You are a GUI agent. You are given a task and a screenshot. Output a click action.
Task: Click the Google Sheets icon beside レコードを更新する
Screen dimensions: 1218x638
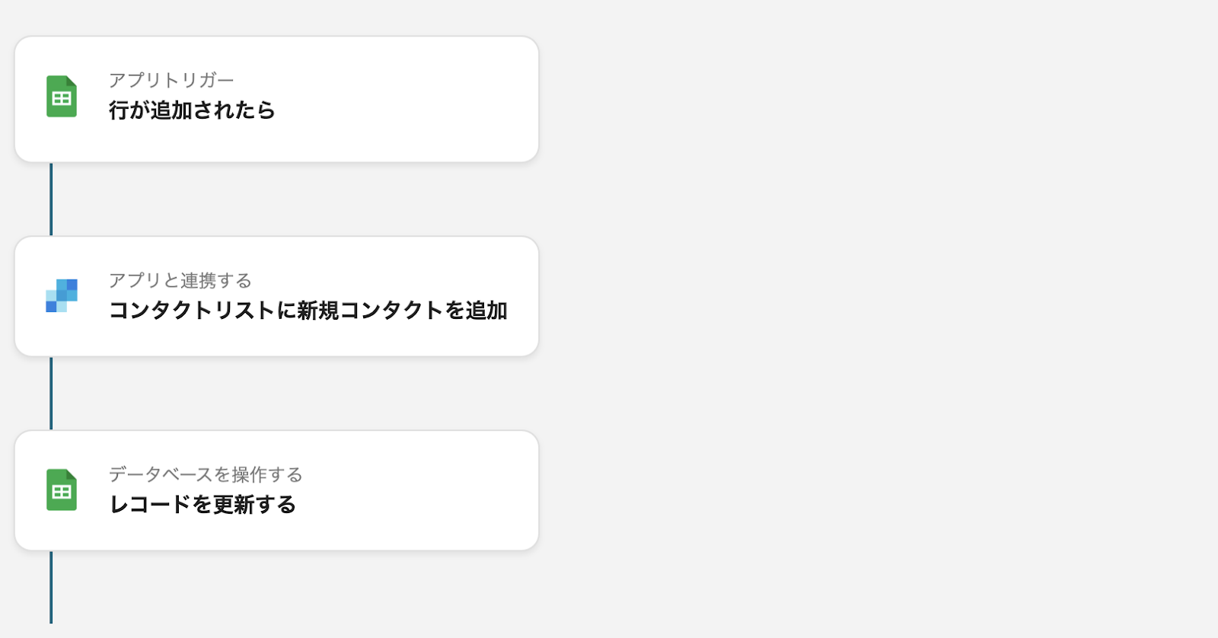click(x=62, y=490)
